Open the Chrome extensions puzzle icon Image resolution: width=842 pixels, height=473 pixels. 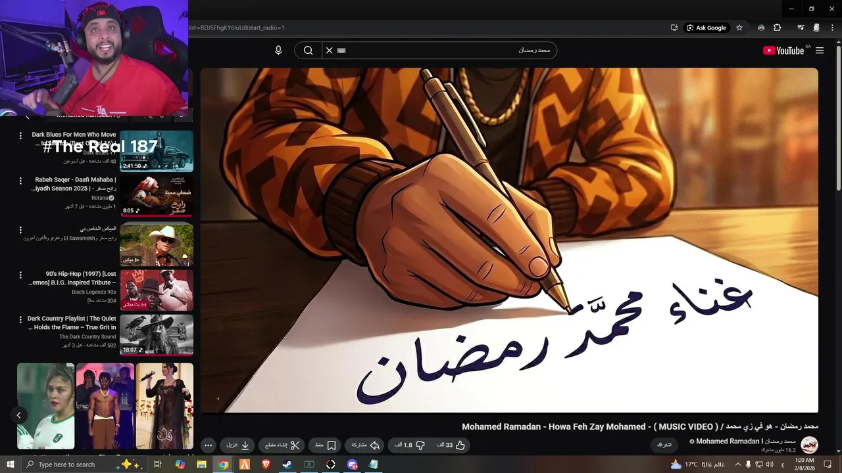pyautogui.click(x=777, y=28)
